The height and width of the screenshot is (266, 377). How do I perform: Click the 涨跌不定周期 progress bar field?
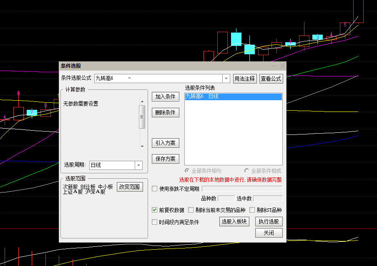tap(242, 189)
